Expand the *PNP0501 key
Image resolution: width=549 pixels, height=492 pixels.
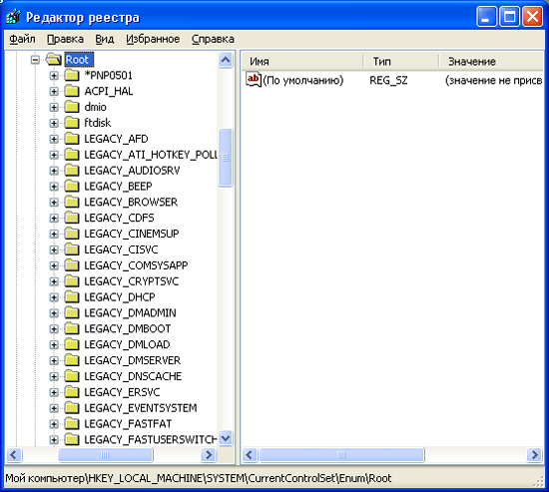[x=54, y=75]
